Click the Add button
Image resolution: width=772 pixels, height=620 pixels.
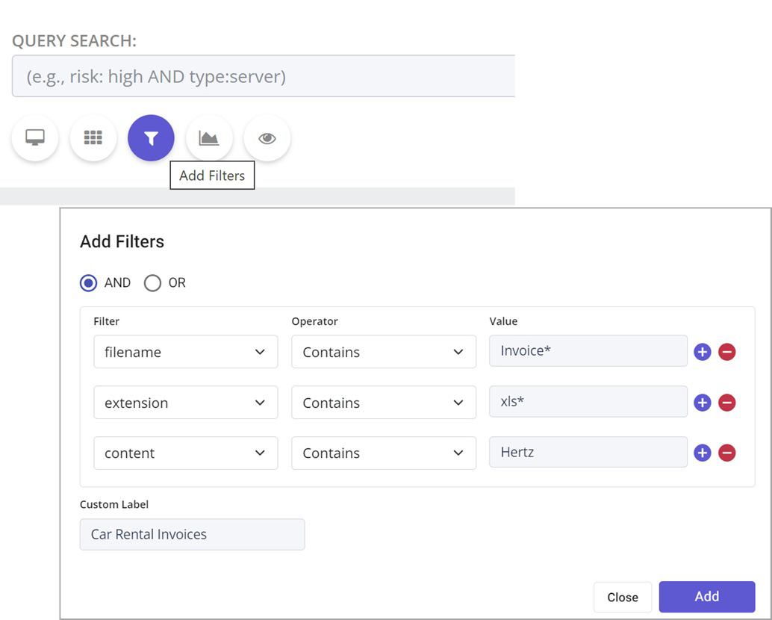[707, 596]
